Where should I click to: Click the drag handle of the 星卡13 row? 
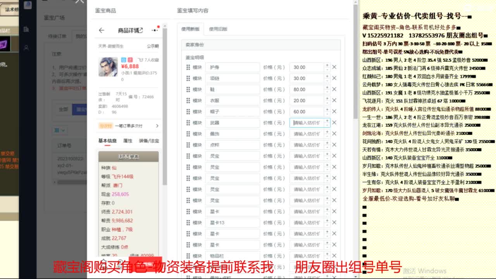point(188,223)
